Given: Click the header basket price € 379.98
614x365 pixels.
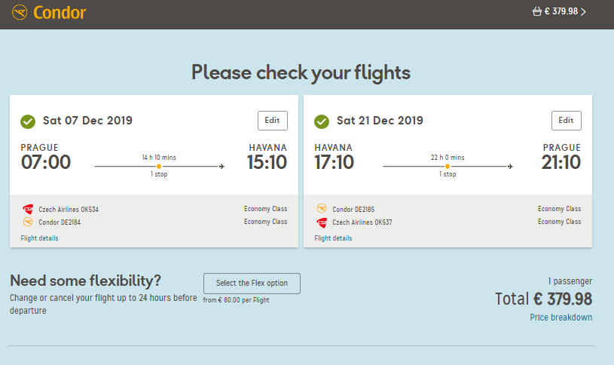Looking at the screenshot, I should tap(561, 11).
